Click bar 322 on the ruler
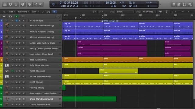 tap(123, 15)
